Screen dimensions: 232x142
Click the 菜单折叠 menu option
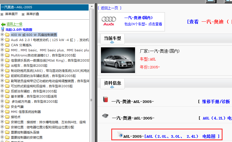(x=33, y=14)
